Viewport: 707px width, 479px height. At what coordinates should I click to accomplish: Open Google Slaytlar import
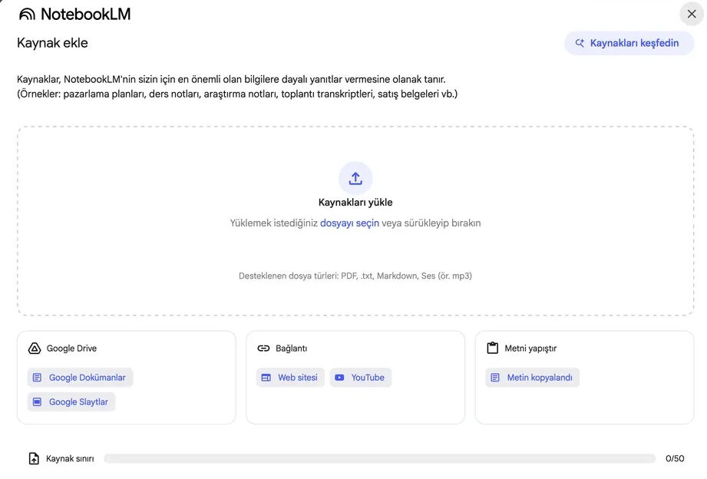pyautogui.click(x=71, y=401)
